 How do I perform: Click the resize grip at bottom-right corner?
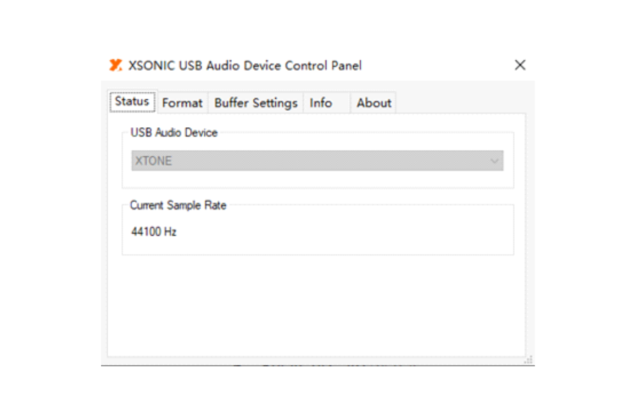528,360
